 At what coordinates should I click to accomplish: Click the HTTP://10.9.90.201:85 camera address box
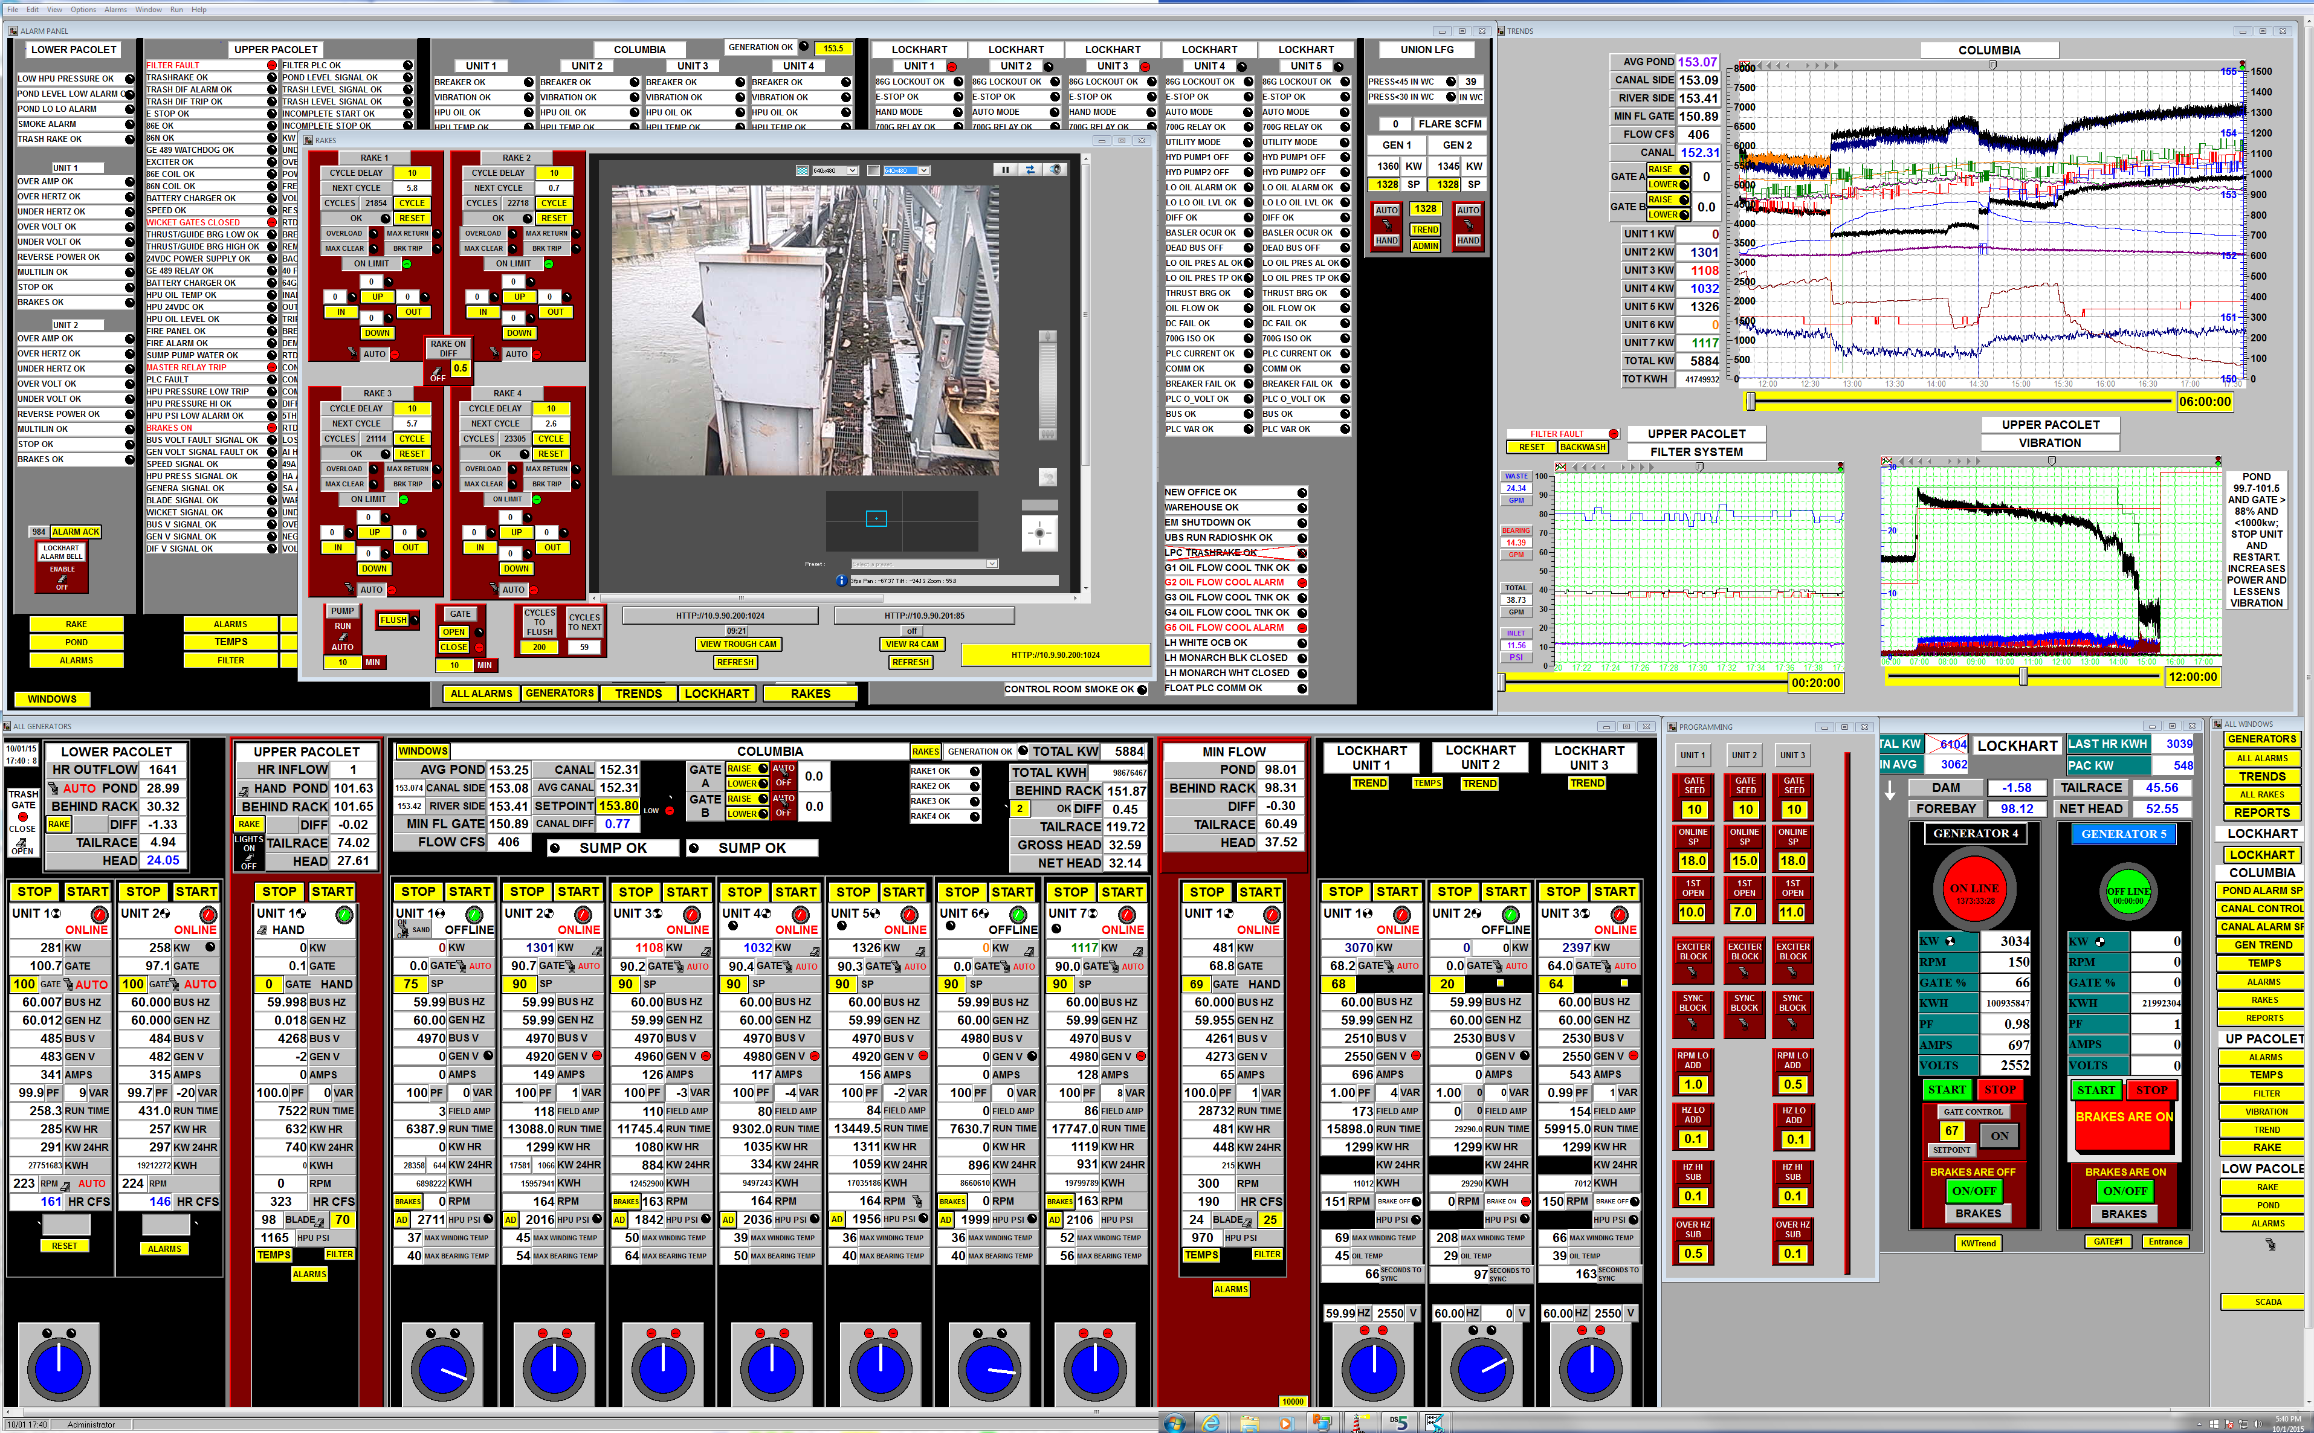(924, 615)
